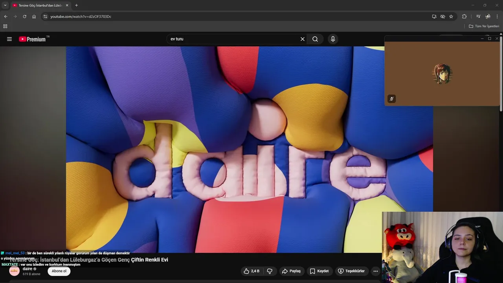Image resolution: width=503 pixels, height=283 pixels.
Task: Clear the 'ev turu' search text
Action: point(303,39)
